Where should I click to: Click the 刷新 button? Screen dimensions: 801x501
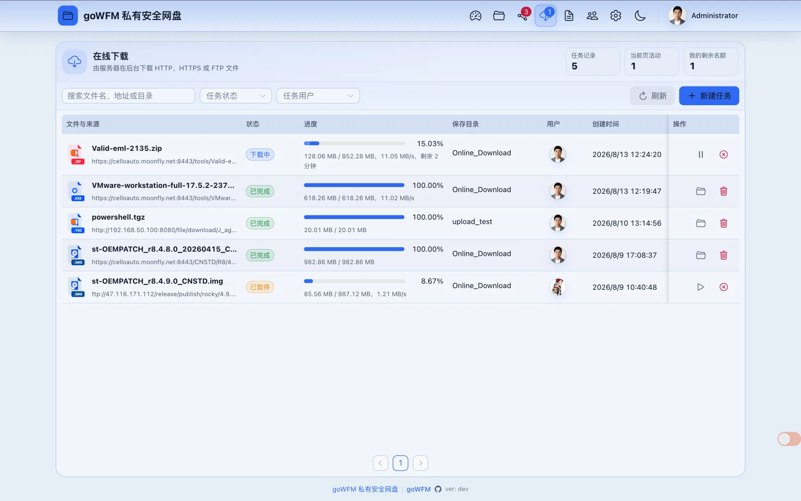[x=652, y=96]
